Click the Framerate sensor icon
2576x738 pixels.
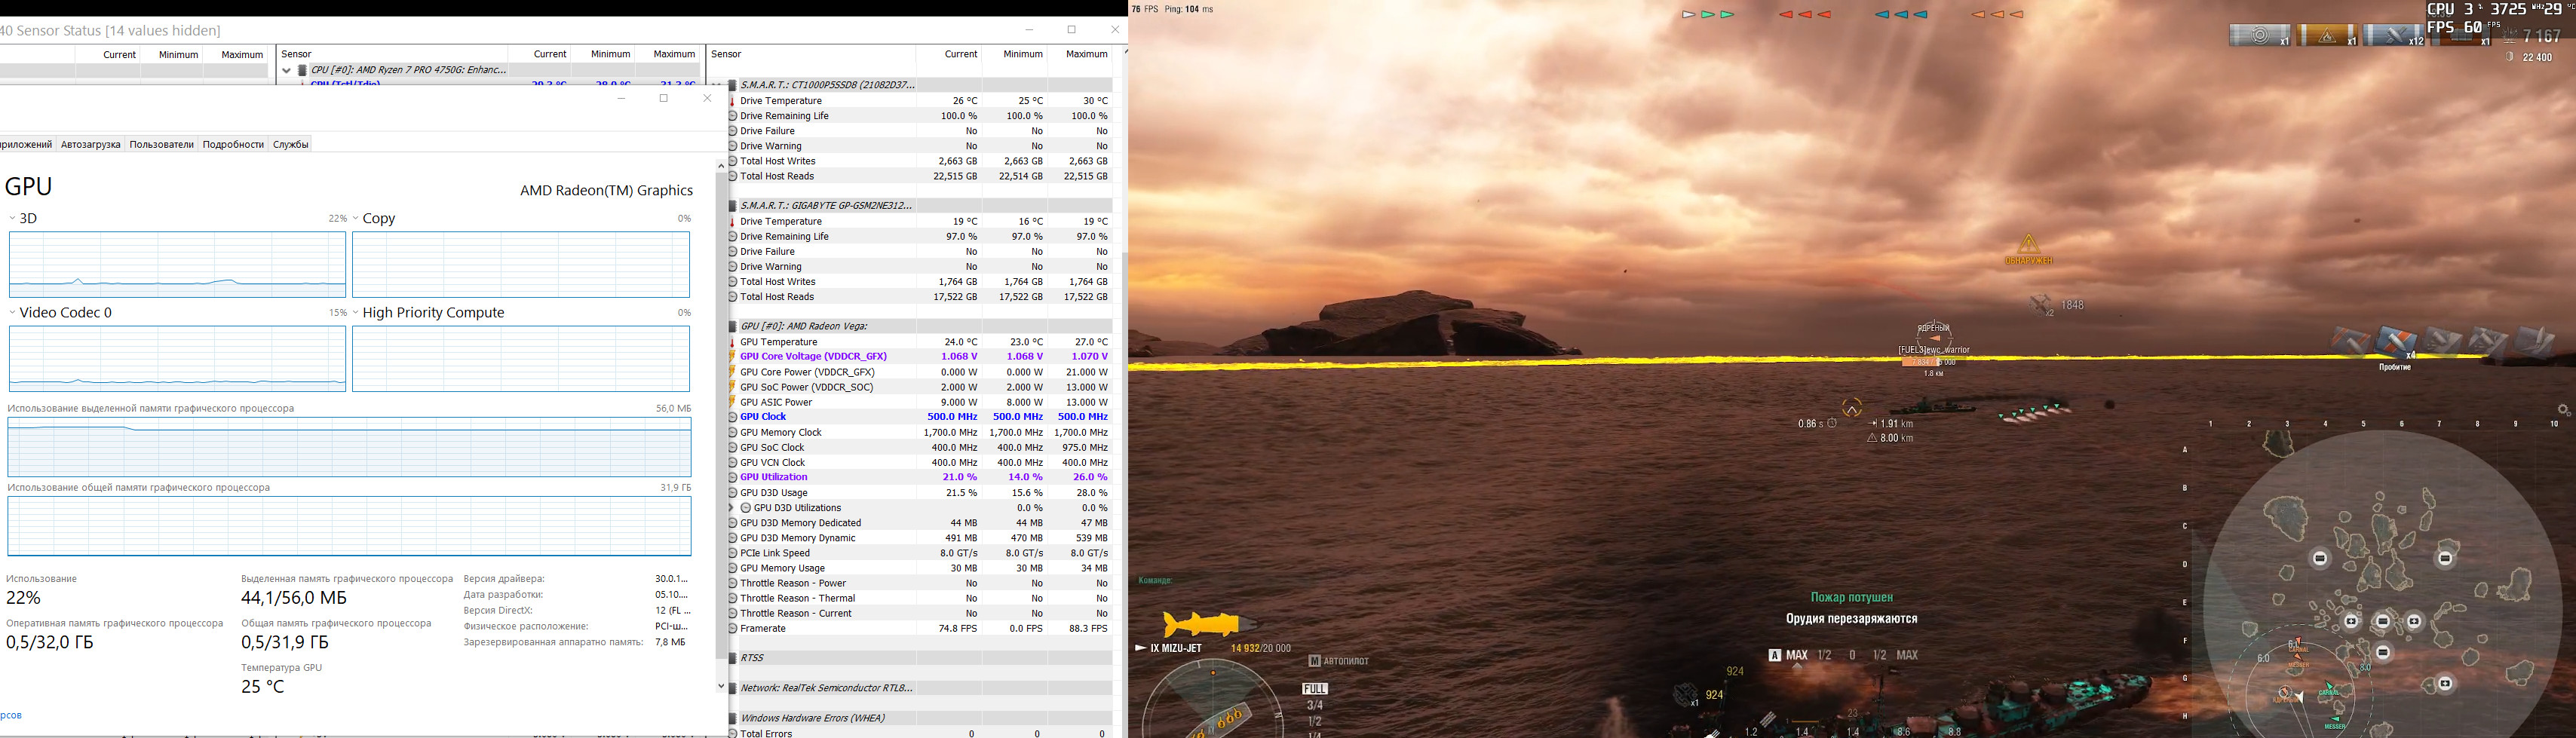pyautogui.click(x=733, y=629)
